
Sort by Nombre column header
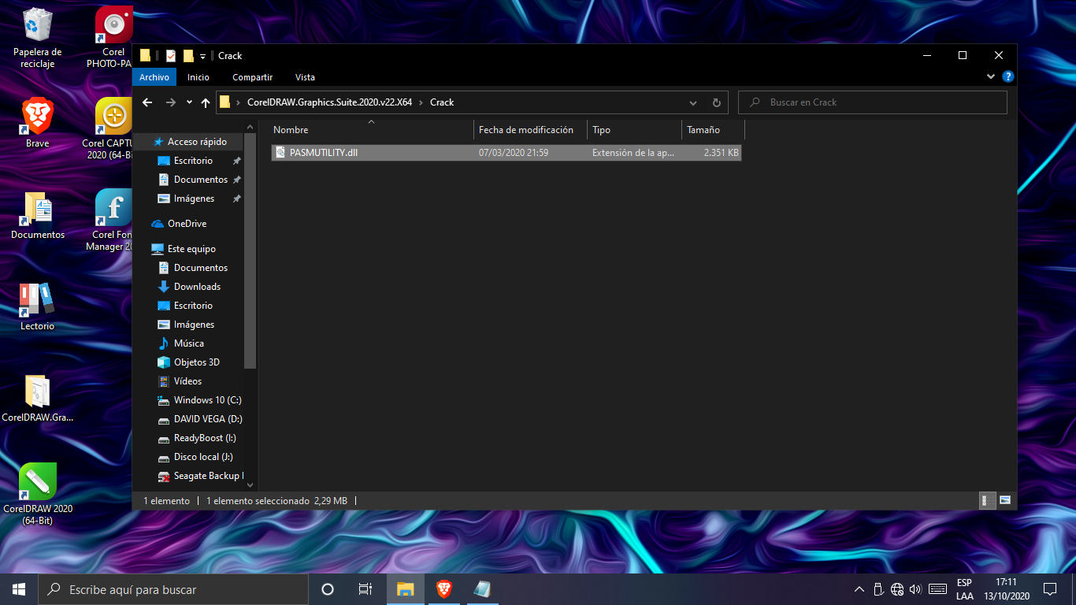[372, 130]
